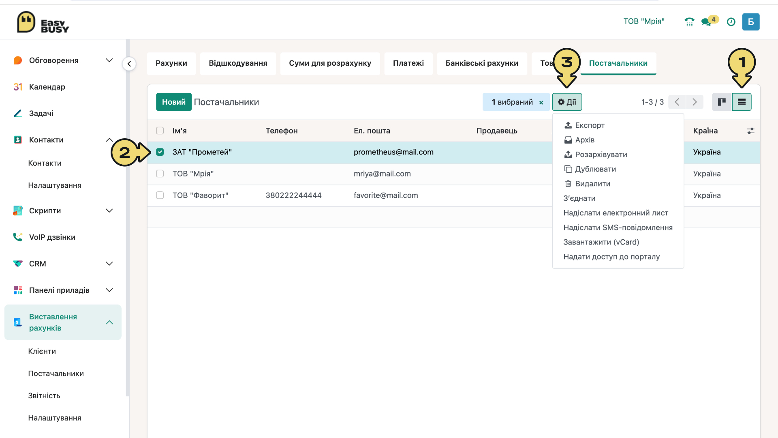Check the ТОВ "Мрія" row checkbox

160,174
